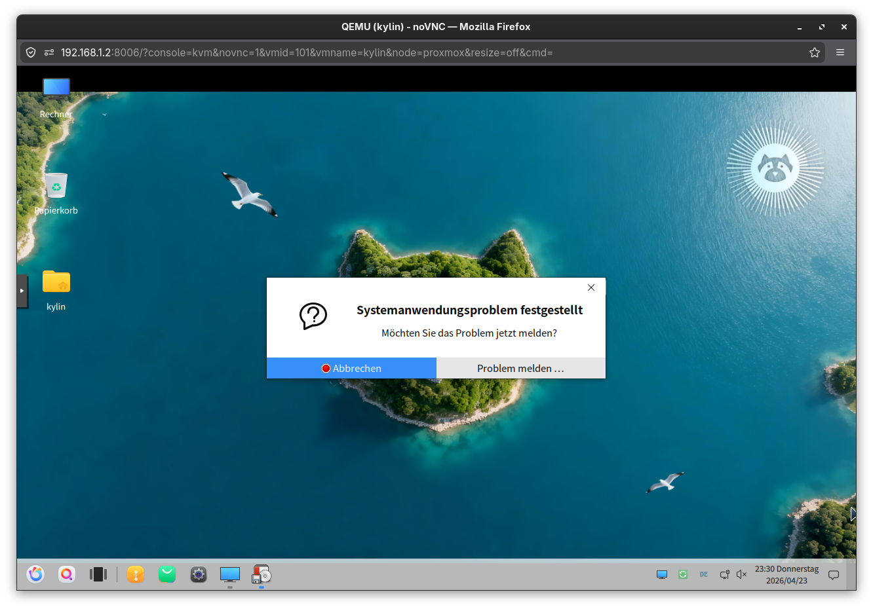Click the 'Möchten Sie das Problem jetzt melden?' text
The image size is (873, 609).
click(x=469, y=333)
